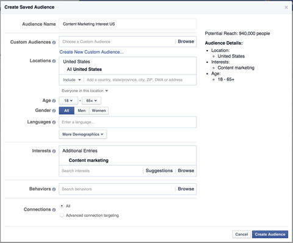
Task: Cancel the saved audience dialog
Action: (x=242, y=234)
